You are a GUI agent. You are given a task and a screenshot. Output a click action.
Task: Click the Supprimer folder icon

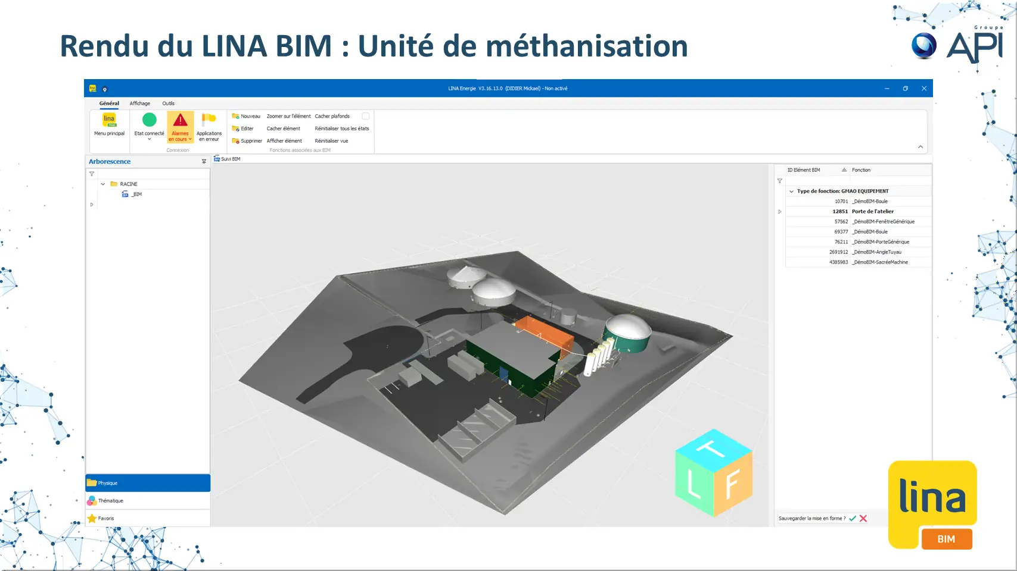[235, 141]
